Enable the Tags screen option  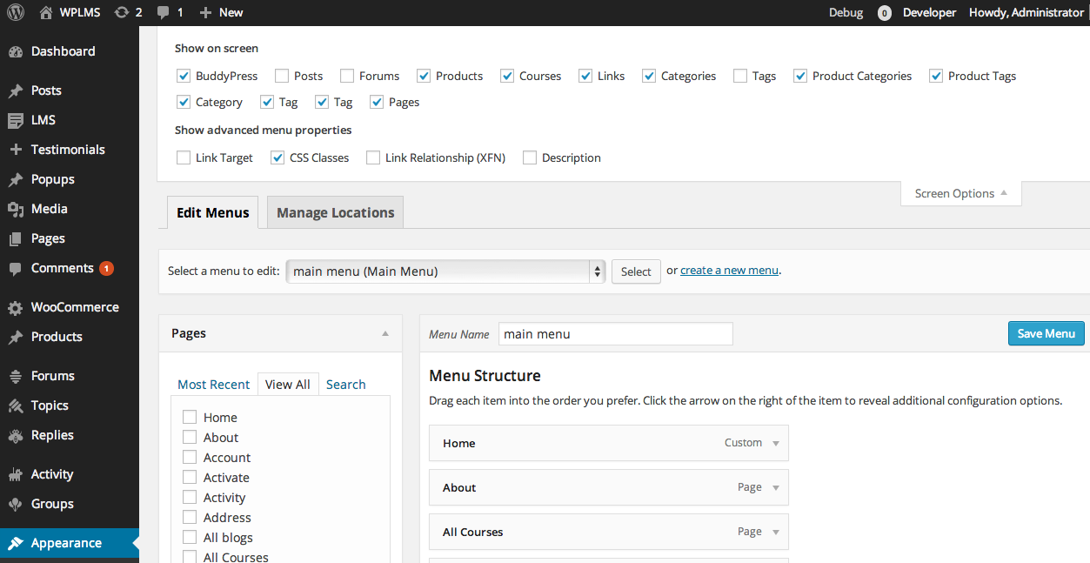740,76
